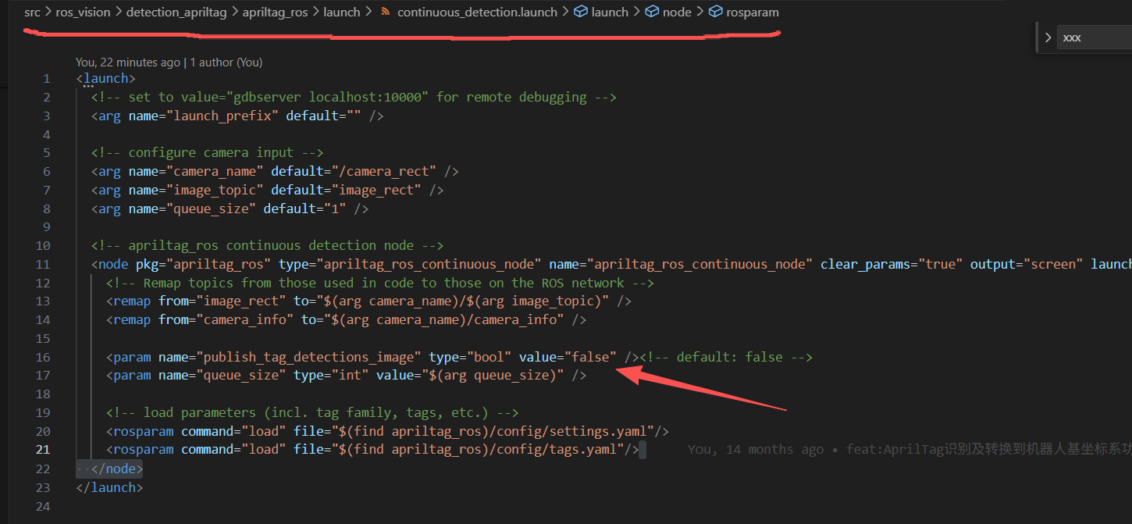
Task: Click the cube icon beside launch symbol breadcrumb
Action: [581, 12]
